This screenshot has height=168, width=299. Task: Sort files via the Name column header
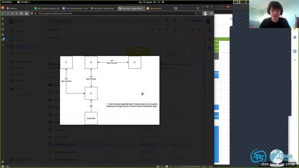(48, 78)
